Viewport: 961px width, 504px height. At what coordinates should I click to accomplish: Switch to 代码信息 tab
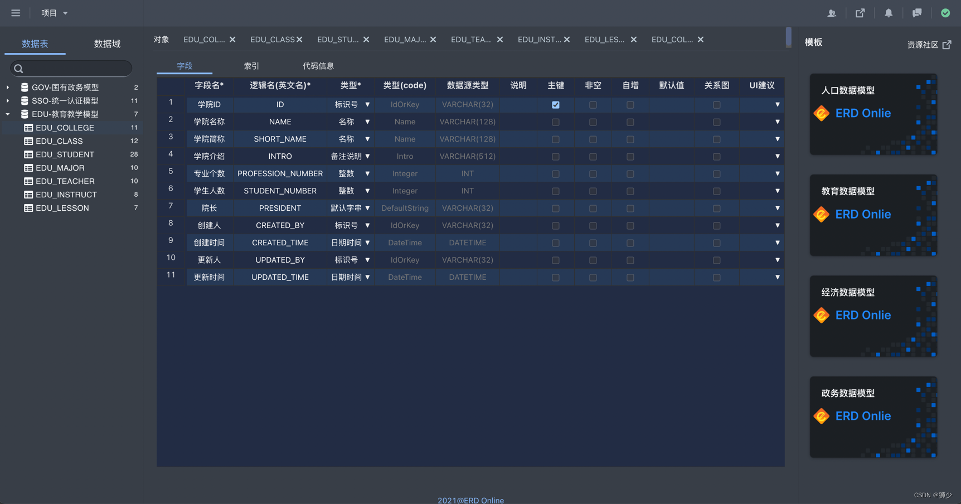(318, 66)
